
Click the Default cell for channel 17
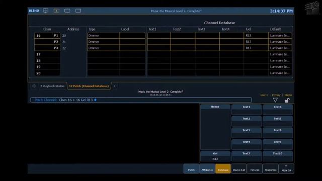click(x=280, y=54)
